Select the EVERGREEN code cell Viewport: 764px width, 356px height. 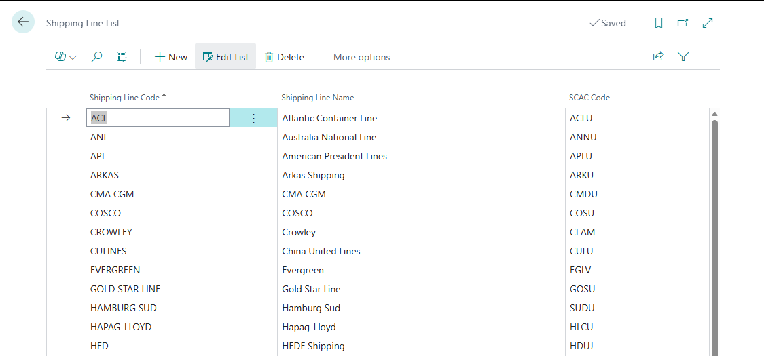tap(158, 270)
